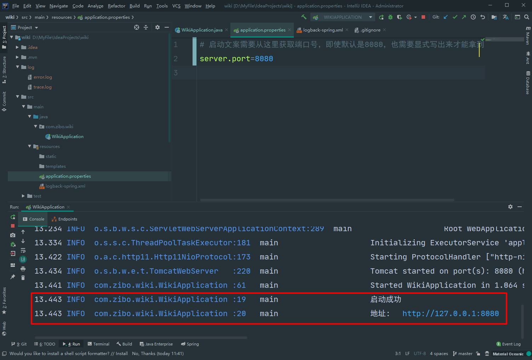This screenshot has height=360, width=532.
Task: Open the Spring tool window
Action: (190, 344)
